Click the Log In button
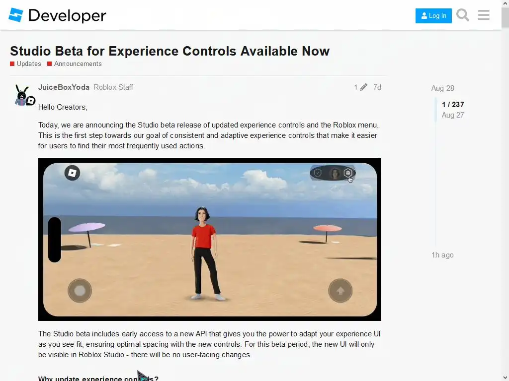Image resolution: width=509 pixels, height=381 pixels. click(433, 15)
